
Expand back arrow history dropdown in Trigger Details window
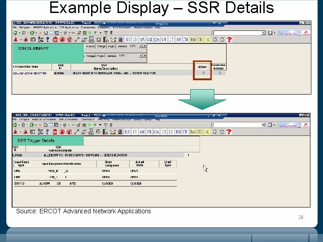(19, 125)
